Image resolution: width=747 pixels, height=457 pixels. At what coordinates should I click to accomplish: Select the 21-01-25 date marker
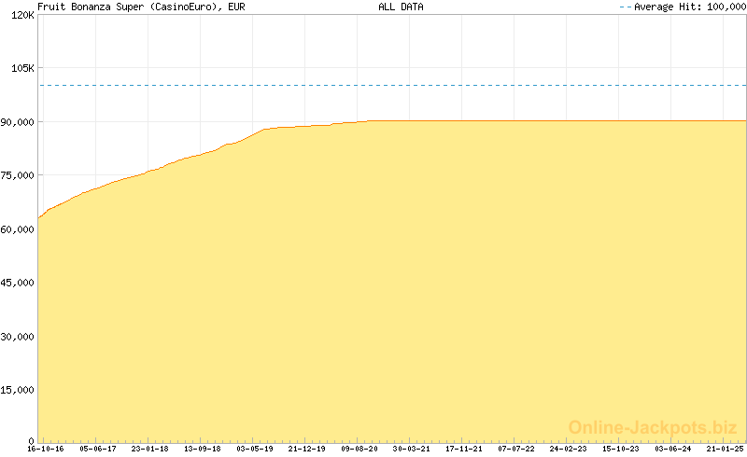[726, 449]
